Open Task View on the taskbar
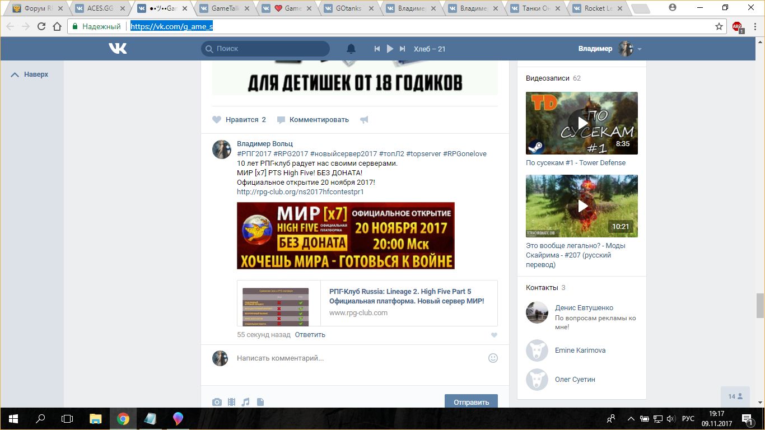 pos(67,418)
